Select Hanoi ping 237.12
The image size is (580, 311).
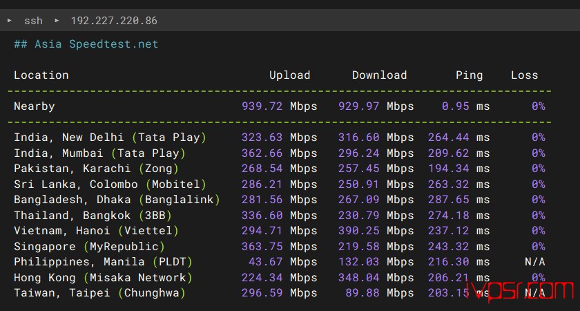point(449,231)
